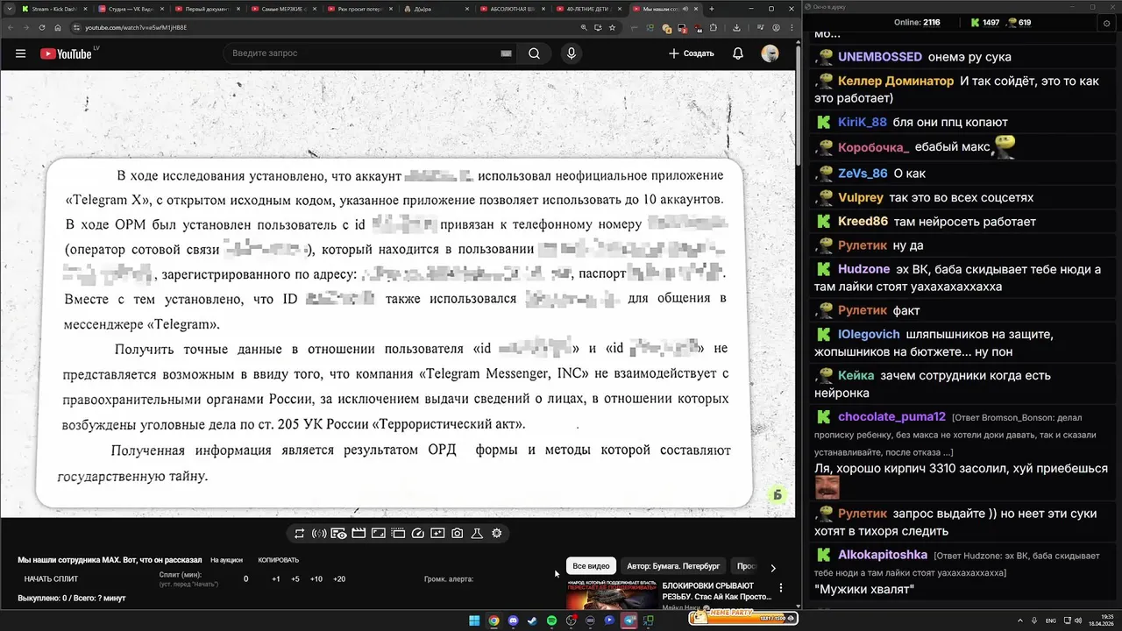
Task: Click username 'Келлер Доминатор' in chat
Action: tap(895, 81)
